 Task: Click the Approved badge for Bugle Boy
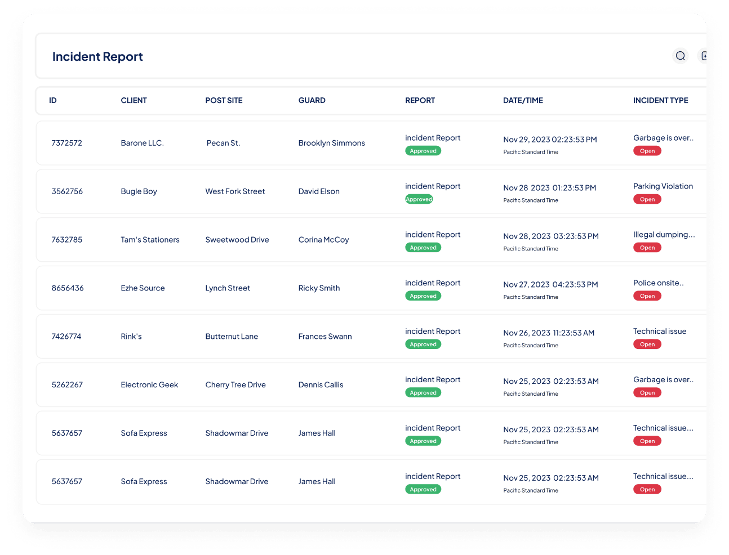pyautogui.click(x=419, y=199)
